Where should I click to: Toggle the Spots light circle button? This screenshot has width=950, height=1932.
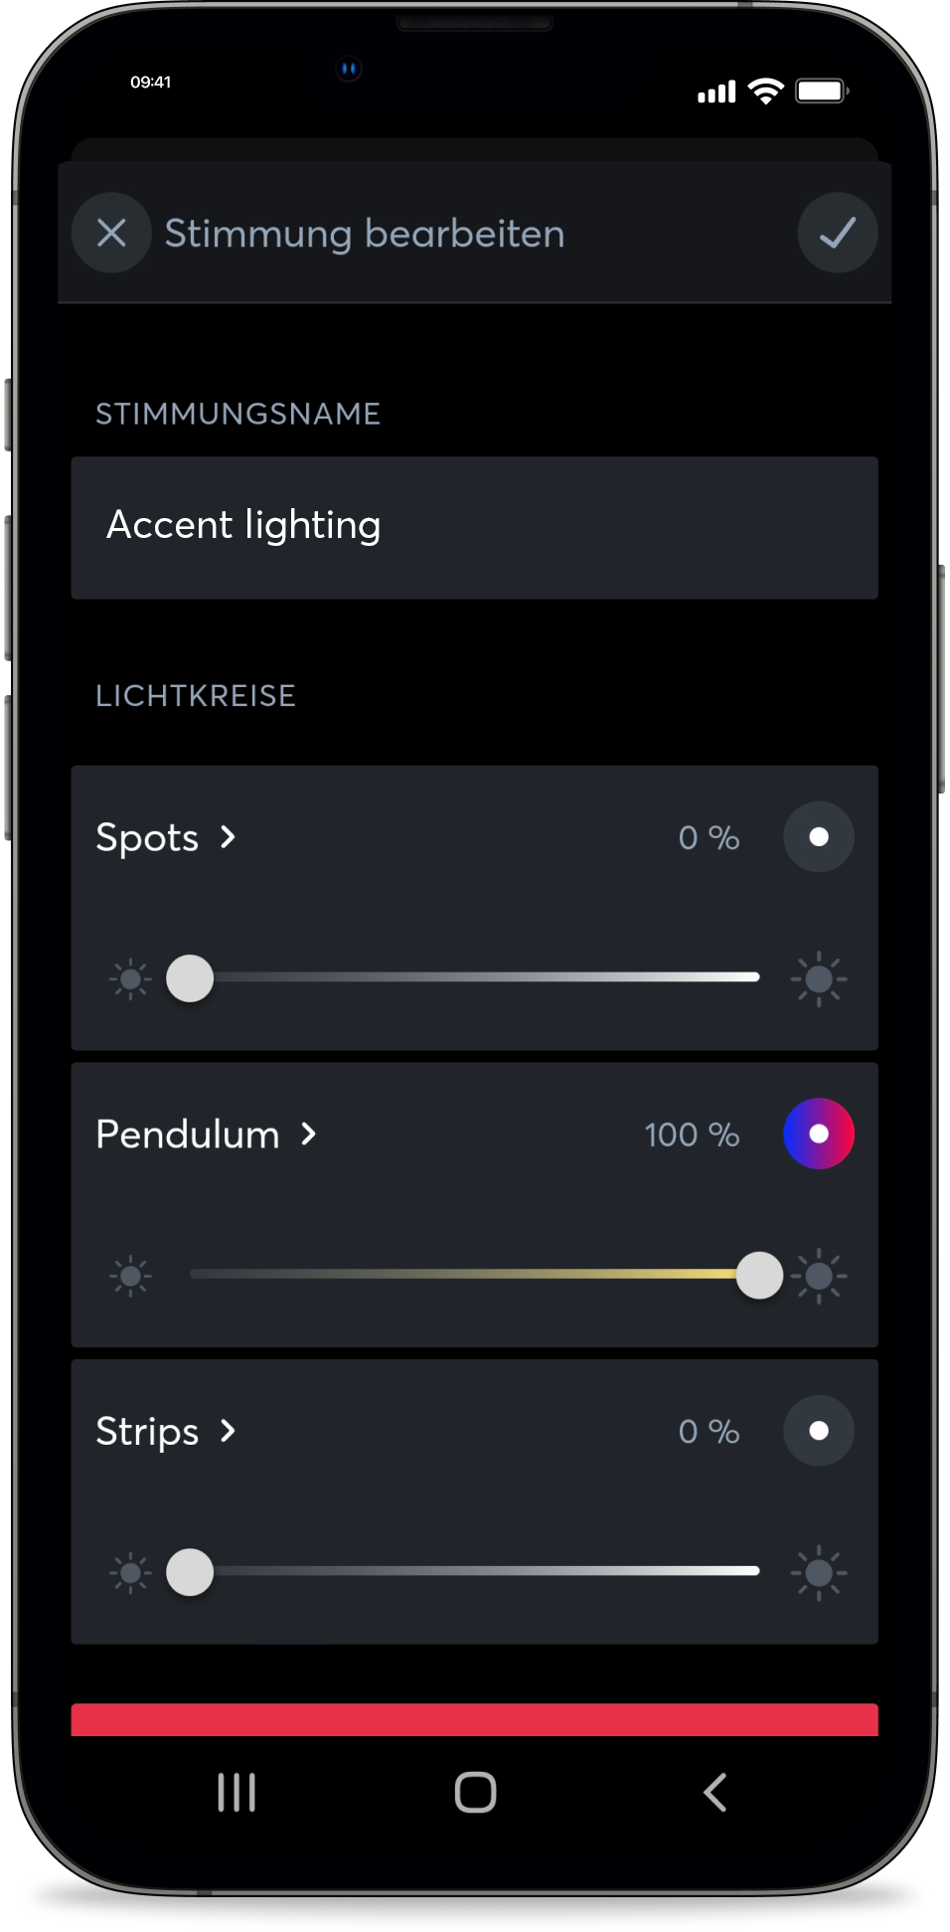(819, 837)
